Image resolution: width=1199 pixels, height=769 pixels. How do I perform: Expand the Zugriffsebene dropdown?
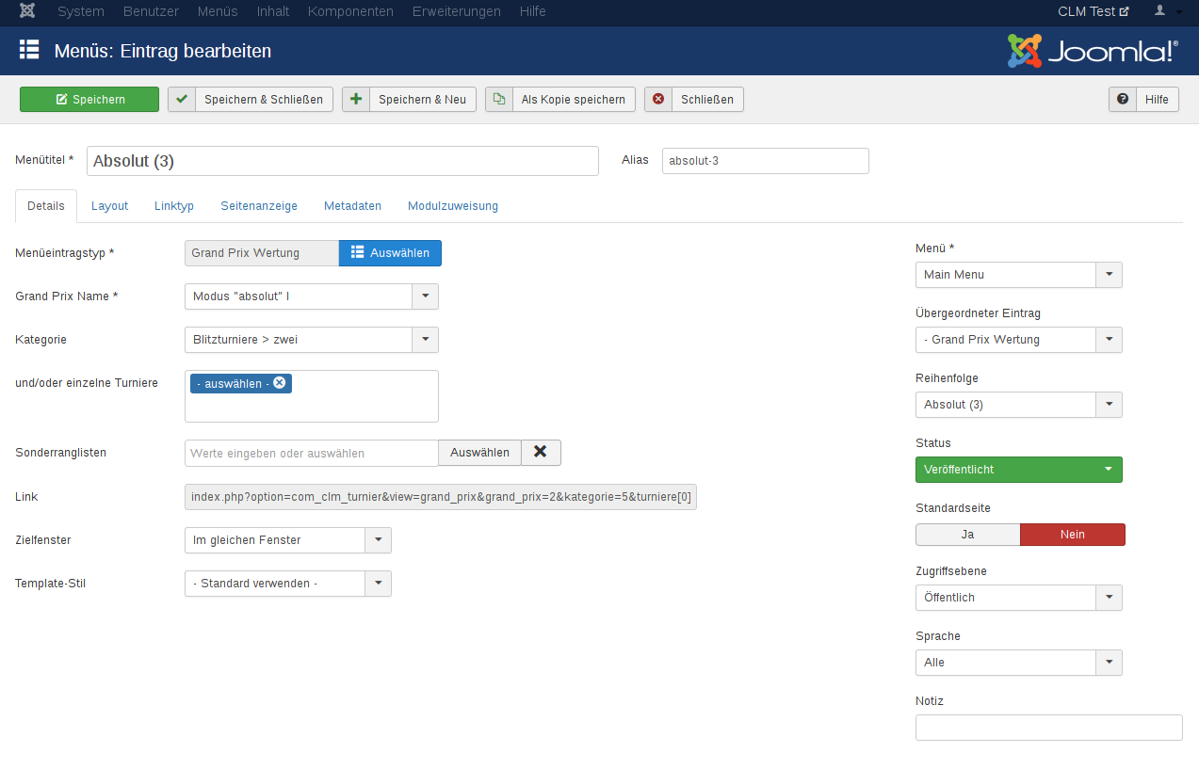[x=1109, y=598]
